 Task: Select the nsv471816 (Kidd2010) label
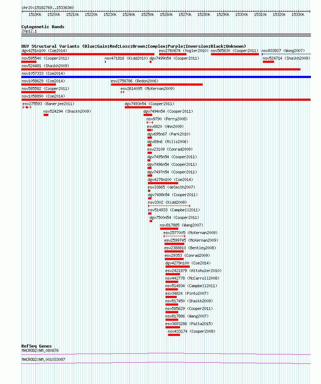(126, 58)
